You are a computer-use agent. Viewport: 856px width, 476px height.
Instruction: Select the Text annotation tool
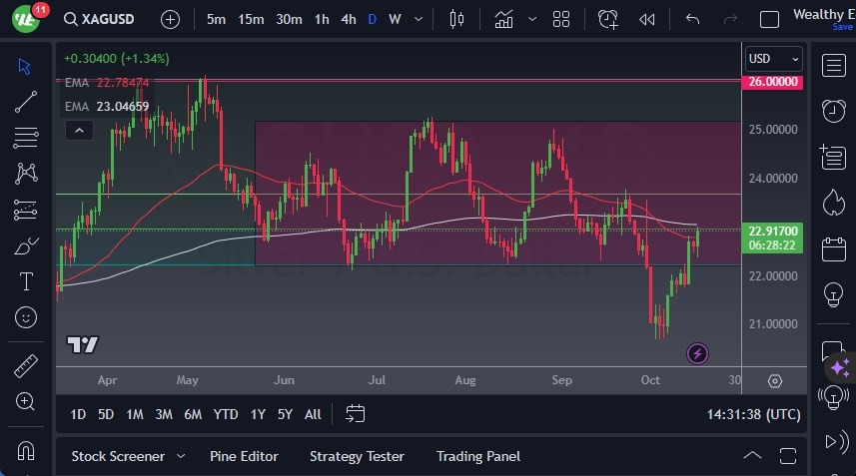pyautogui.click(x=26, y=282)
